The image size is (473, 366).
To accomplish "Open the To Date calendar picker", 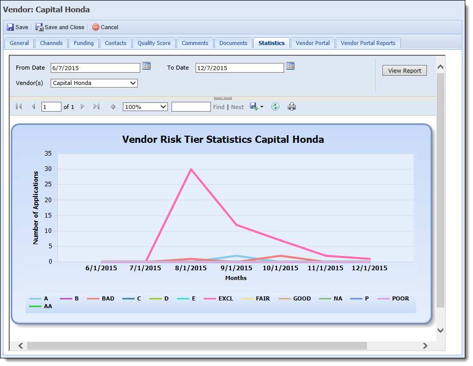I will (x=290, y=66).
